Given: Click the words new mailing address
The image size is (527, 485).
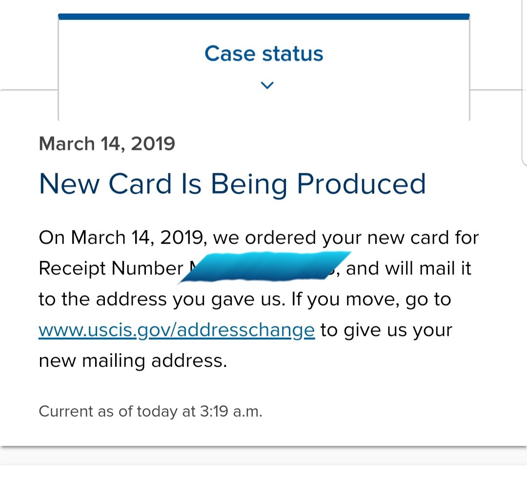Looking at the screenshot, I should [x=133, y=362].
